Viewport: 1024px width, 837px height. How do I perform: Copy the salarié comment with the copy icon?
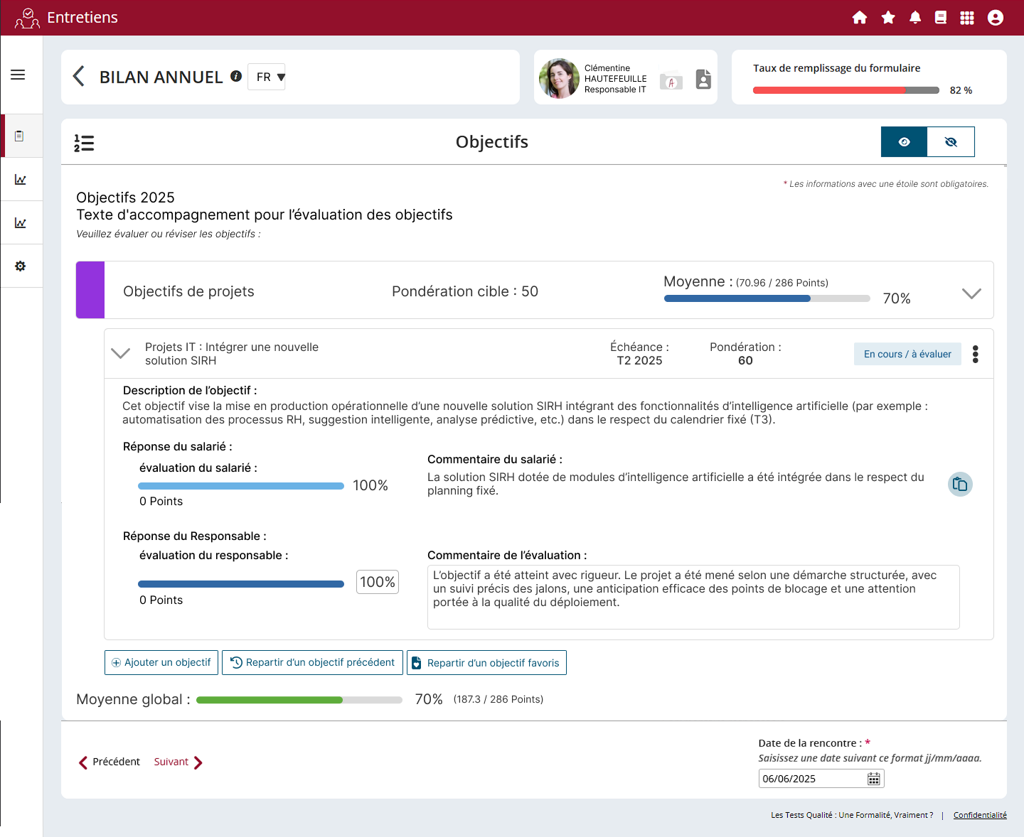960,485
